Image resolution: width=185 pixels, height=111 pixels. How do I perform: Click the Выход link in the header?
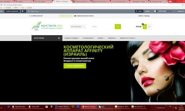coord(147,16)
